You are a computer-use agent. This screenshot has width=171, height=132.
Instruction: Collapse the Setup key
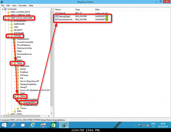(x=12, y=63)
